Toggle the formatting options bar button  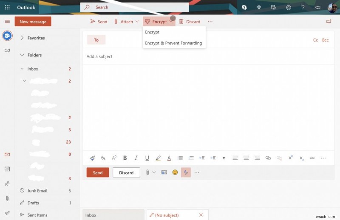(x=186, y=173)
